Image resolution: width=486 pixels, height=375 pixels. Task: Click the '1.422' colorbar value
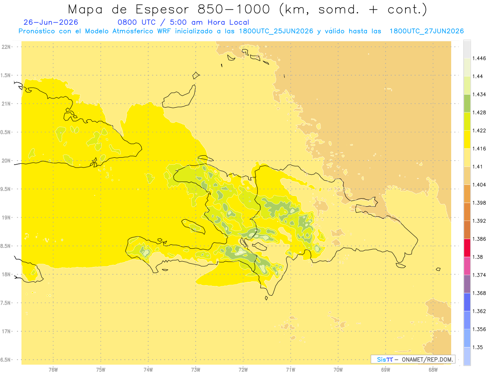point(479,131)
